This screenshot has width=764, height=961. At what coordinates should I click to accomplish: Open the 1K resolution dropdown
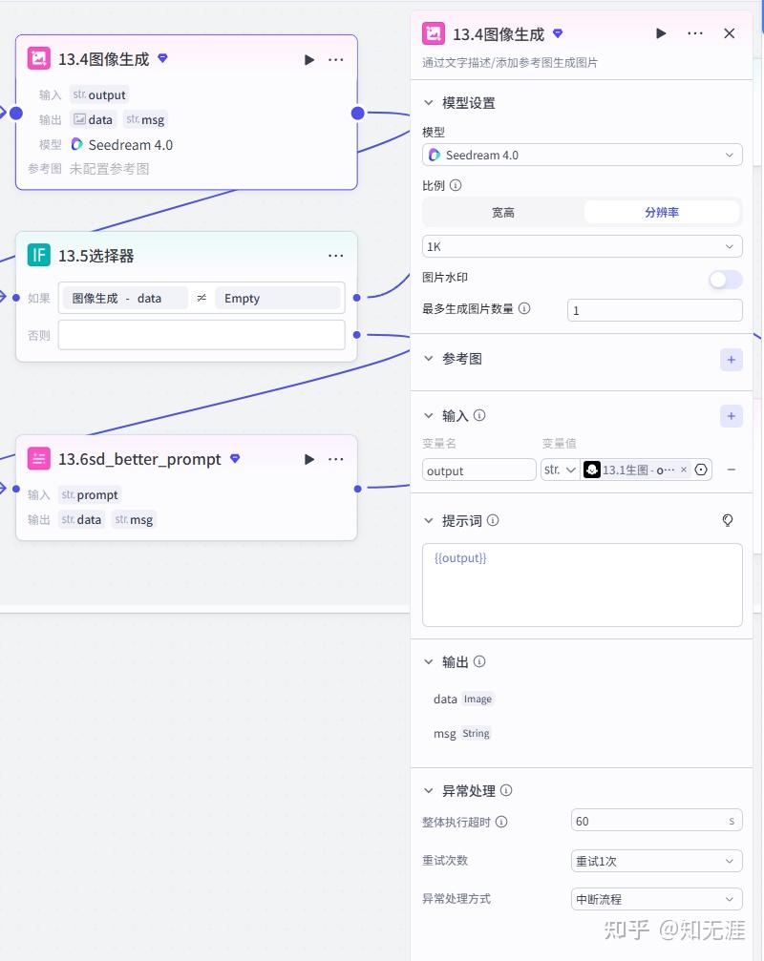[582, 246]
